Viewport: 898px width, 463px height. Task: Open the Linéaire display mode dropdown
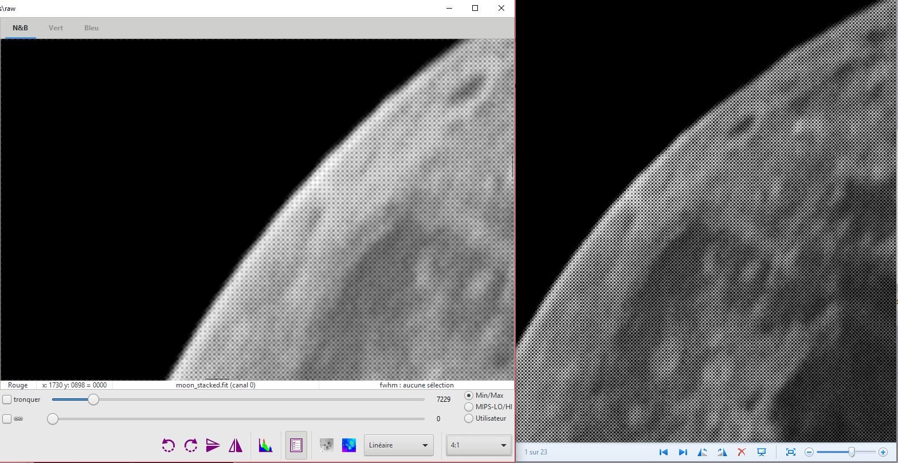pyautogui.click(x=399, y=445)
